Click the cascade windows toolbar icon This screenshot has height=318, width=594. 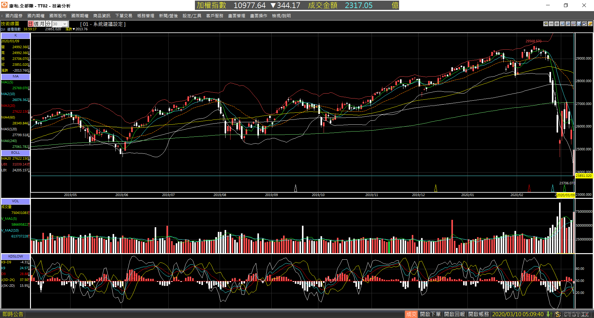tap(585, 24)
